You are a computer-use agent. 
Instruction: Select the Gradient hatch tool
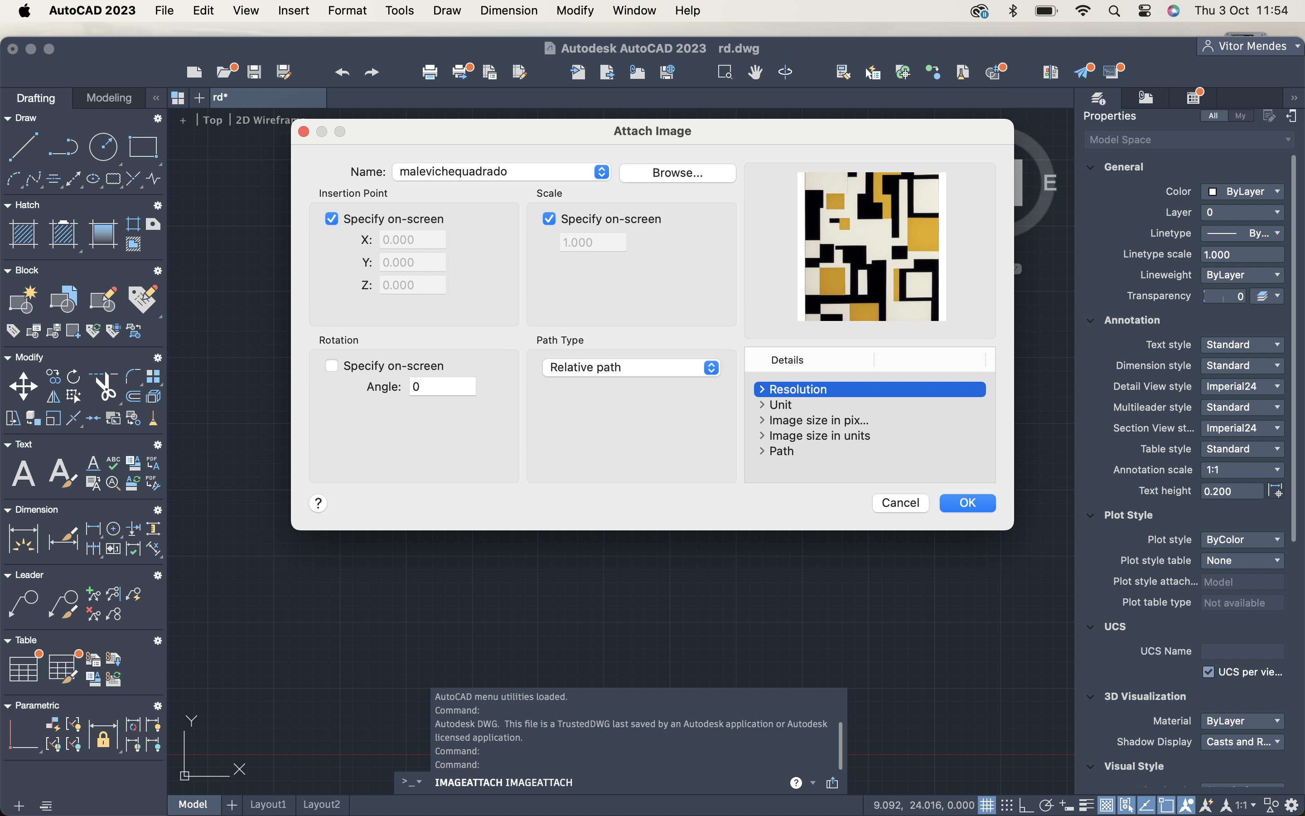pyautogui.click(x=103, y=234)
